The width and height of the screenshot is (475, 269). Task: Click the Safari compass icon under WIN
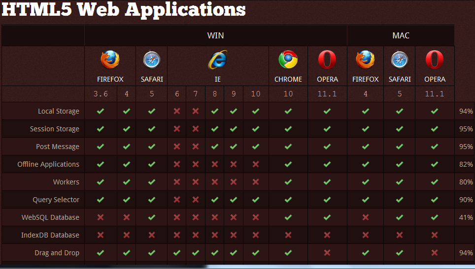click(151, 60)
